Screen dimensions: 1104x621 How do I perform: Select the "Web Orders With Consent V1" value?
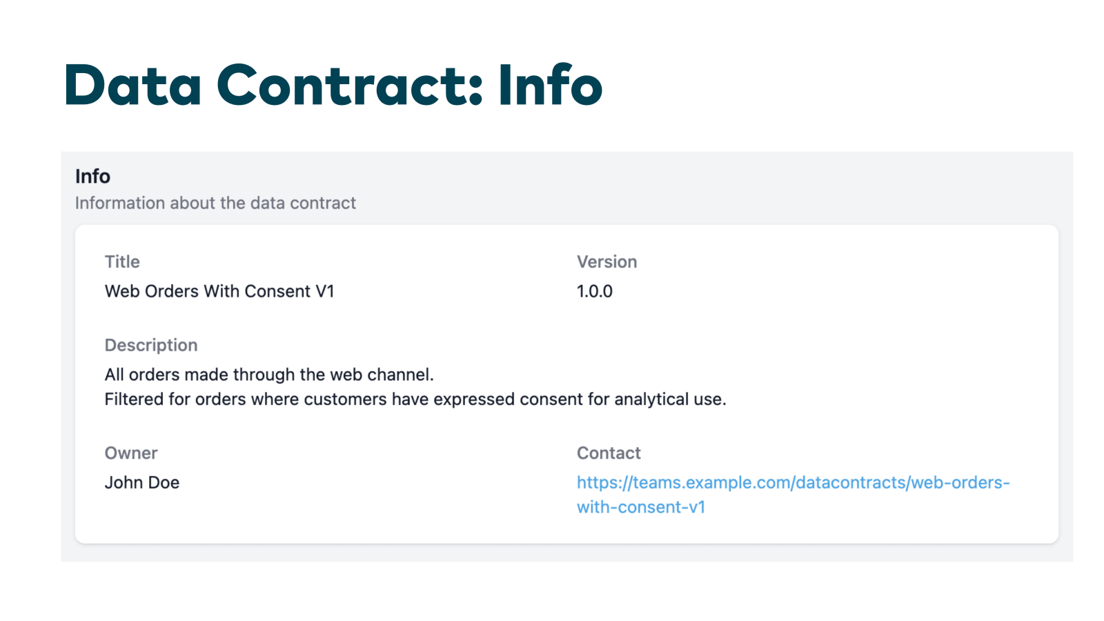219,291
